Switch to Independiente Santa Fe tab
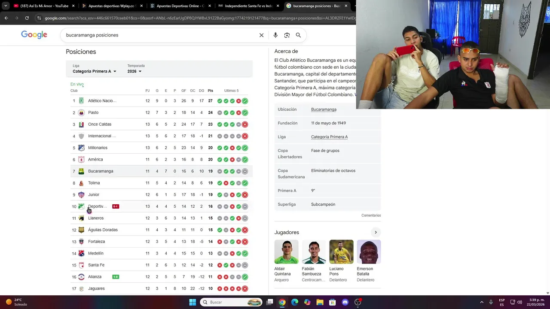Image resolution: width=550 pixels, height=309 pixels. (x=248, y=6)
